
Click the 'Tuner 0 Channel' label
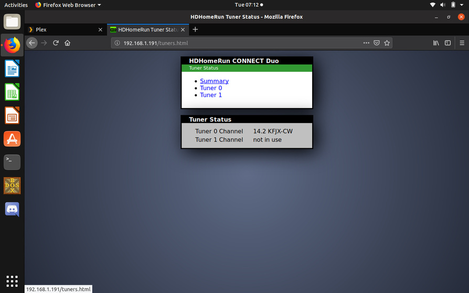coord(219,131)
